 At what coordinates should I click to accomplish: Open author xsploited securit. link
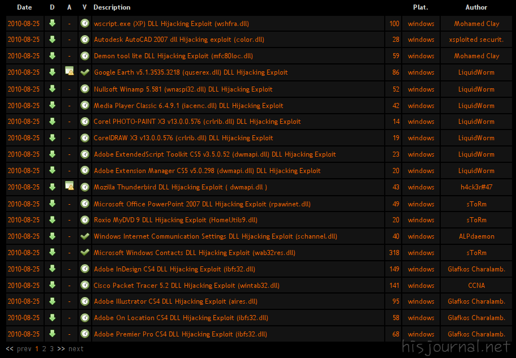pyautogui.click(x=476, y=40)
